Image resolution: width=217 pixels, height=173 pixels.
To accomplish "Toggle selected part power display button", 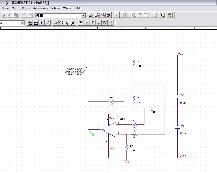I will pyautogui.click(x=110, y=23).
